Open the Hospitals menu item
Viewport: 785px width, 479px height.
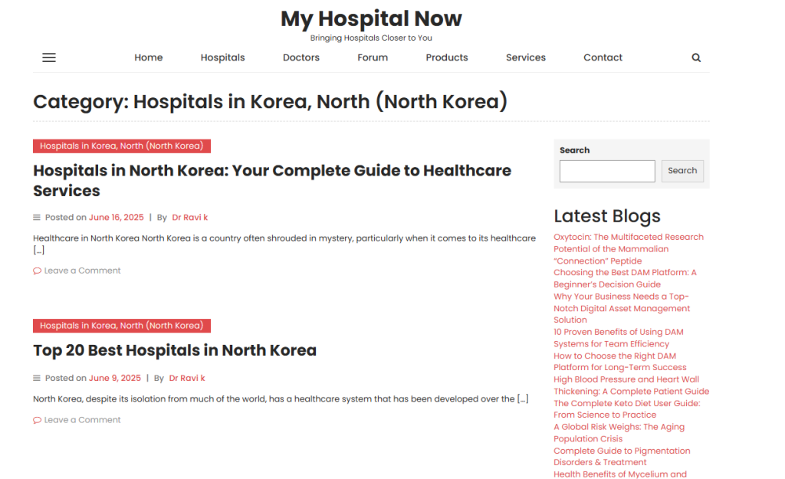tap(223, 57)
